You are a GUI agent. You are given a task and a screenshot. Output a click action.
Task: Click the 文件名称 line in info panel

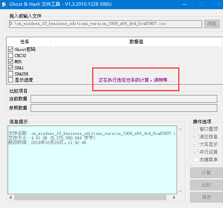click(x=92, y=133)
